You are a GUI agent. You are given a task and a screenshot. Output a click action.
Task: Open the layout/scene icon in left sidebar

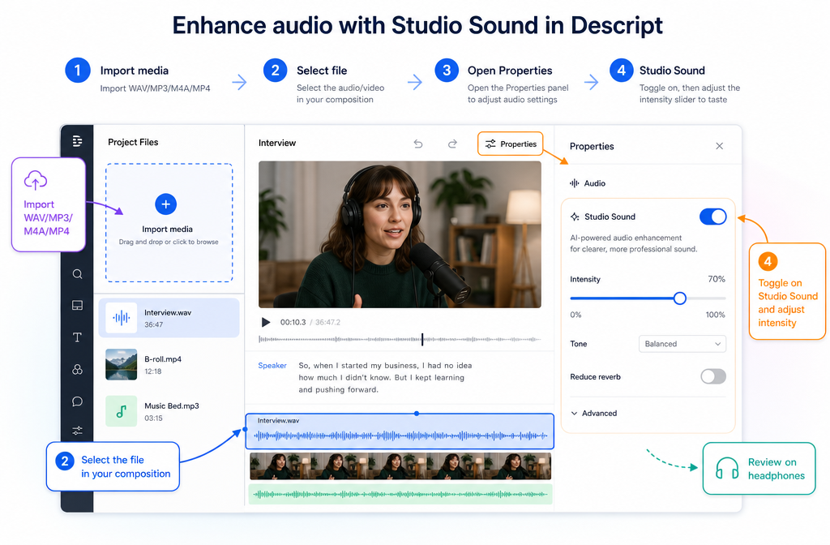click(77, 306)
